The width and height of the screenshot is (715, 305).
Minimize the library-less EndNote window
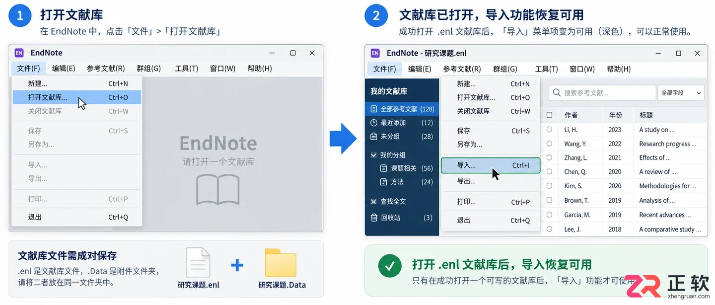coord(273,53)
